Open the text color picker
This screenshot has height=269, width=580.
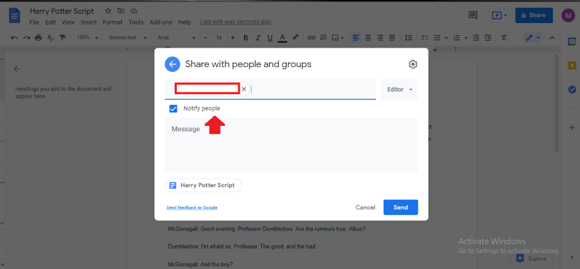tap(282, 38)
